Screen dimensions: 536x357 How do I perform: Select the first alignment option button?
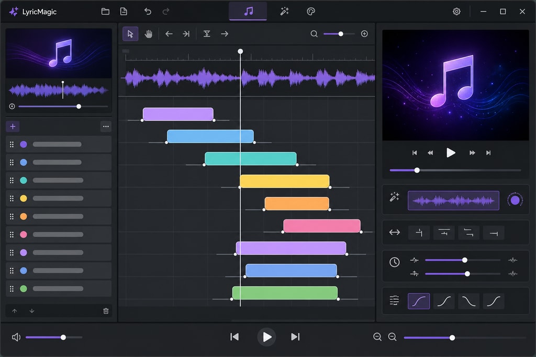tap(419, 233)
